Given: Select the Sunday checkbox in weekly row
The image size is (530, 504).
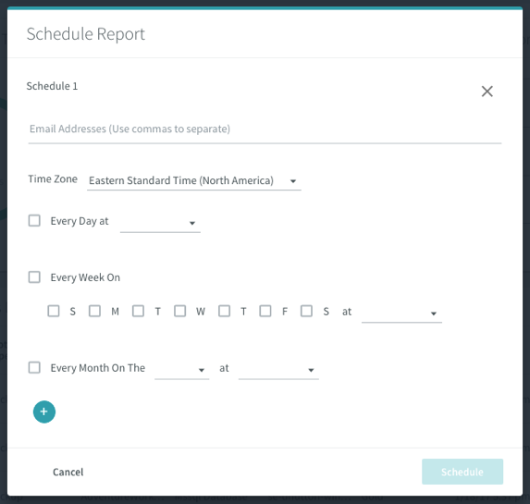Looking at the screenshot, I should pos(54,311).
